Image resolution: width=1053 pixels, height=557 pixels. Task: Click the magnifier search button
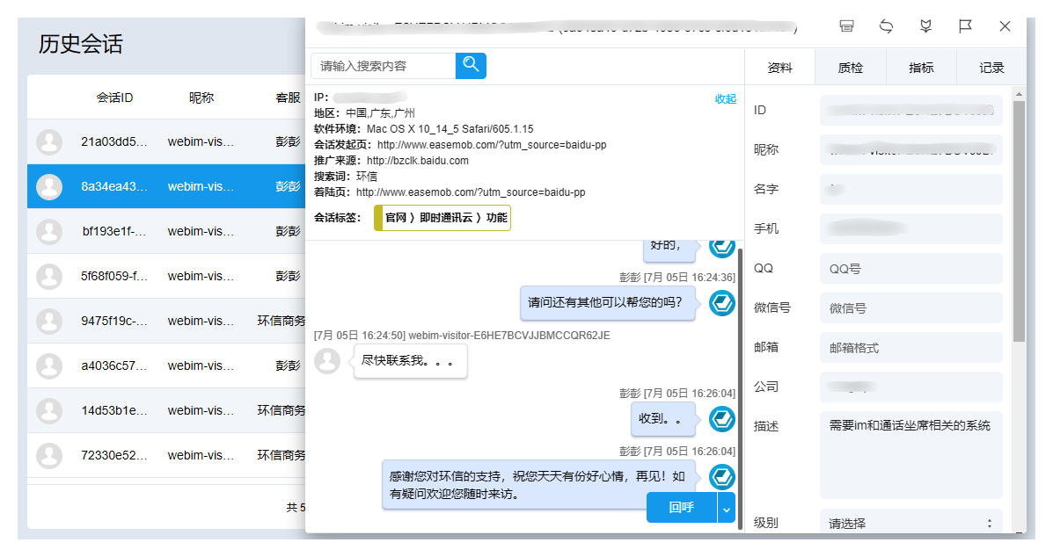471,65
